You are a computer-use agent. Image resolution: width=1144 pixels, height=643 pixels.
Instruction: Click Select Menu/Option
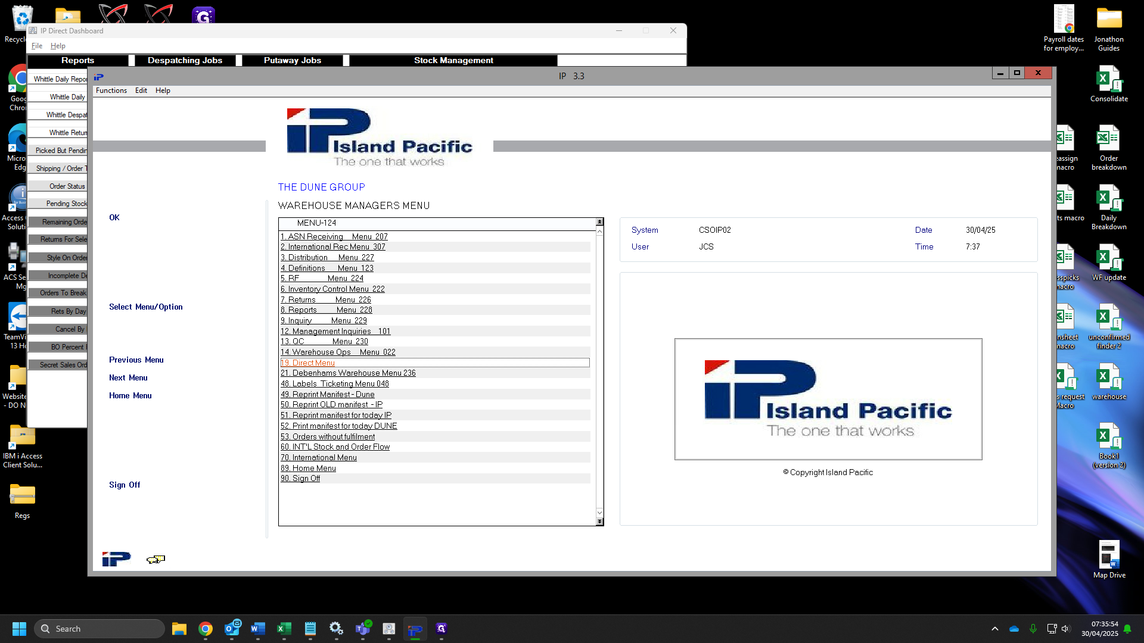click(146, 307)
